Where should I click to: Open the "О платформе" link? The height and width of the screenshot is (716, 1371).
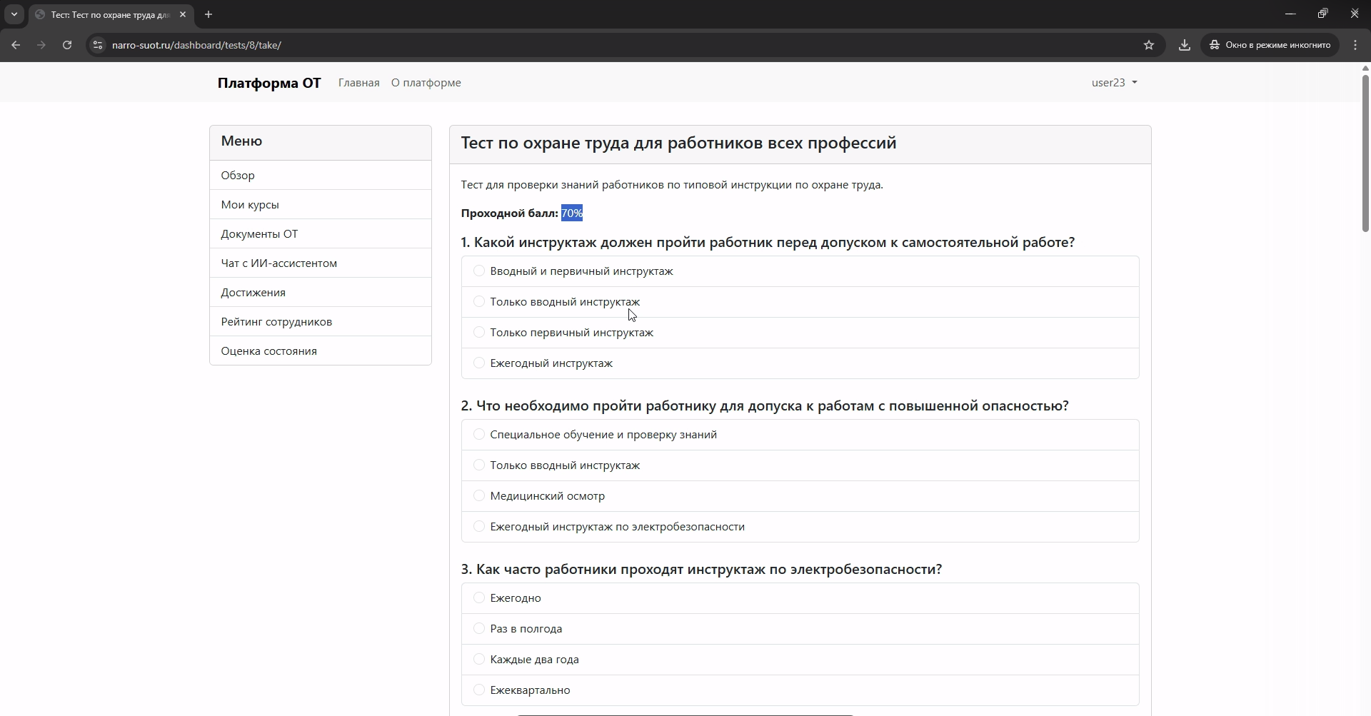coord(426,83)
